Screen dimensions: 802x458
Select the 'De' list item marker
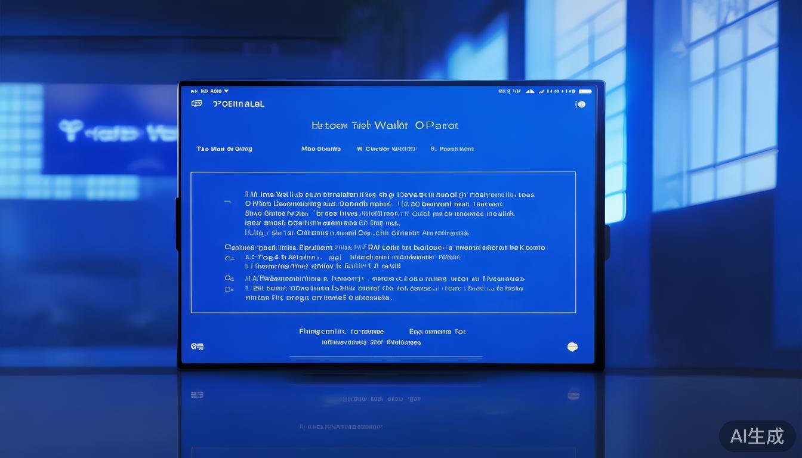click(x=229, y=289)
